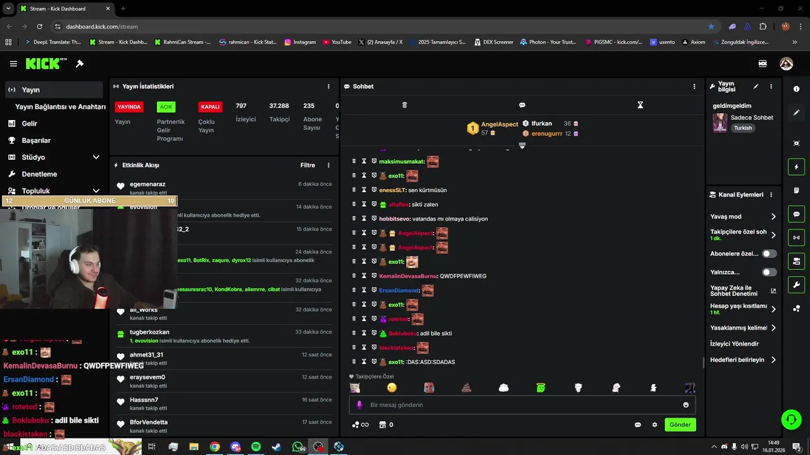Edit stream info with the pencil icon
The width and height of the screenshot is (810, 455).
point(756,87)
